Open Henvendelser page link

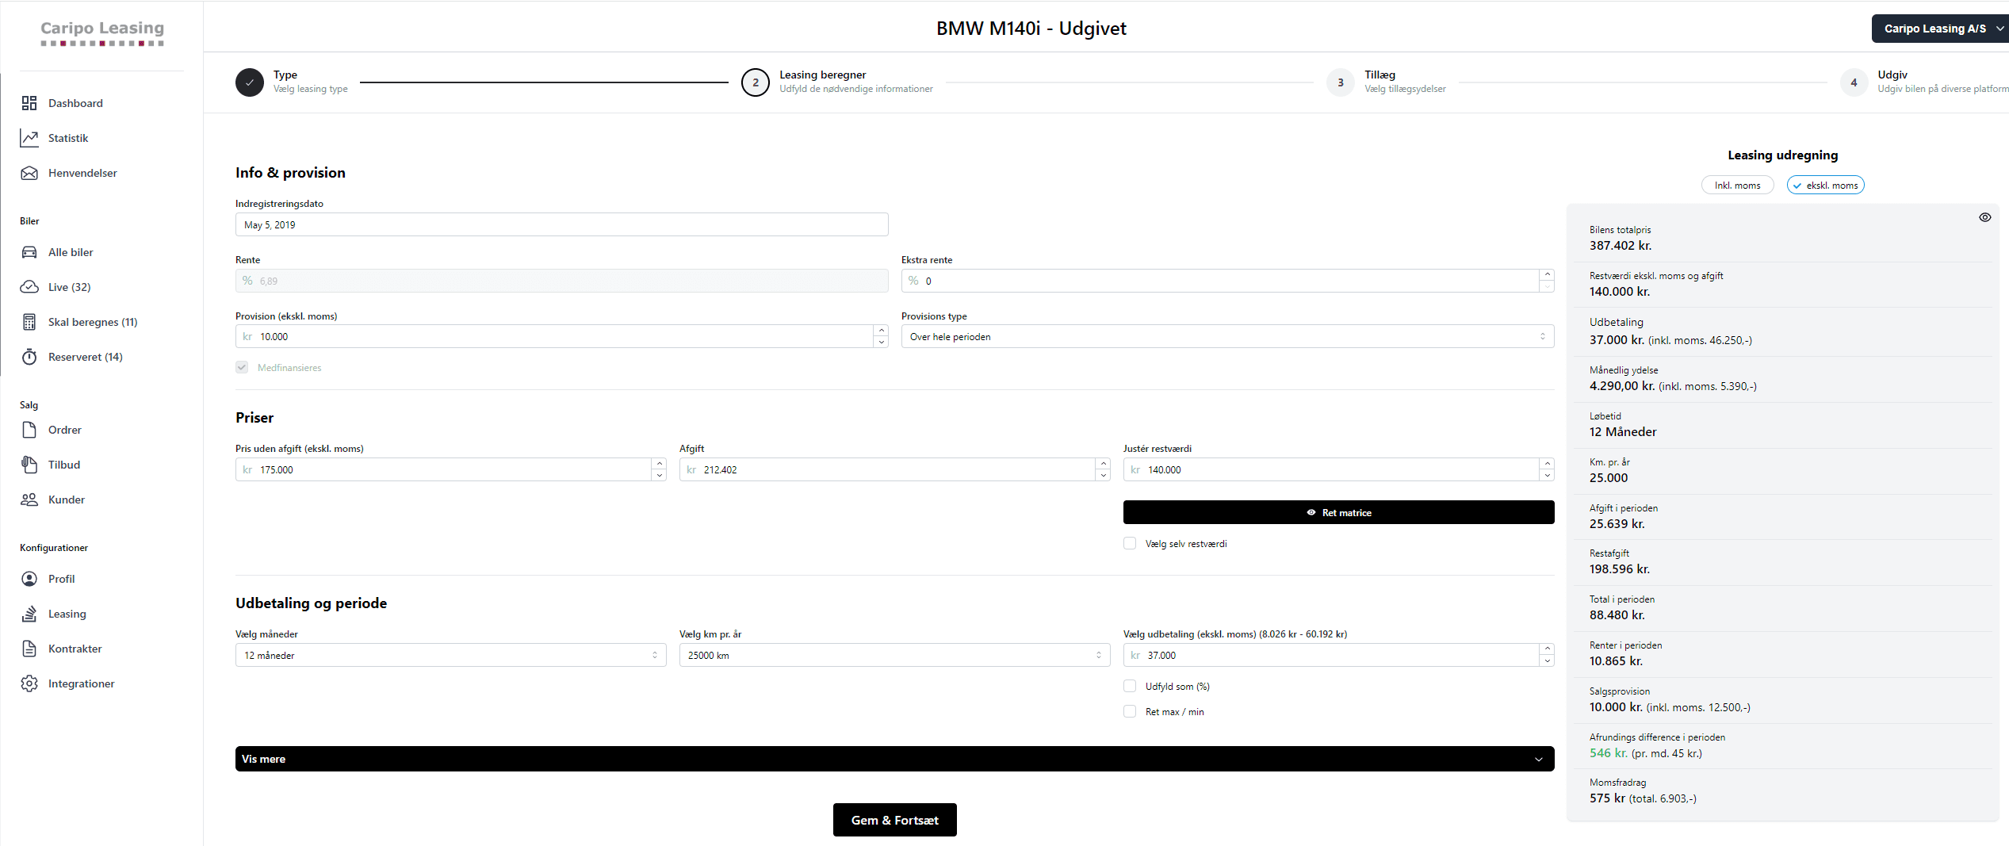coord(82,173)
